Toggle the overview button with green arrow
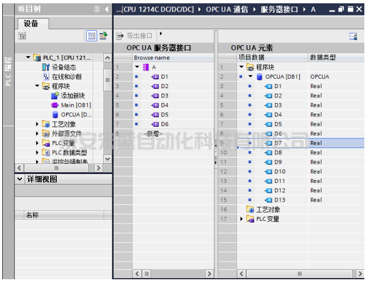Screen dimensions: 366x282 tap(103, 36)
